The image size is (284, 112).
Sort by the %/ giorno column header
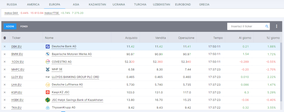point(273,38)
